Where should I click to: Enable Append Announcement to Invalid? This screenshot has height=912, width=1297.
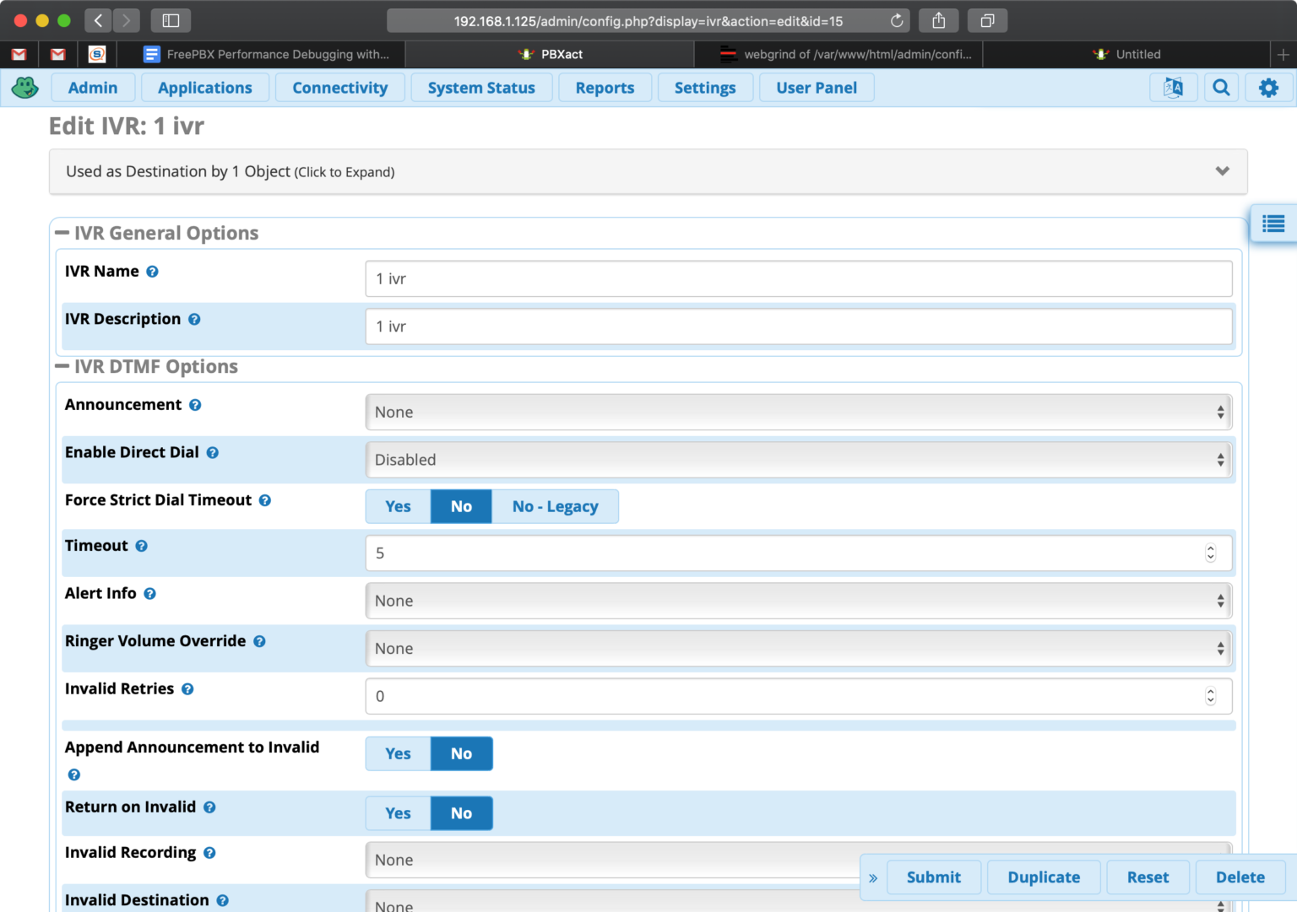coord(397,753)
